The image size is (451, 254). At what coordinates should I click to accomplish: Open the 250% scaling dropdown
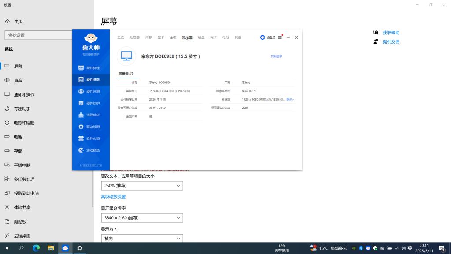click(142, 185)
